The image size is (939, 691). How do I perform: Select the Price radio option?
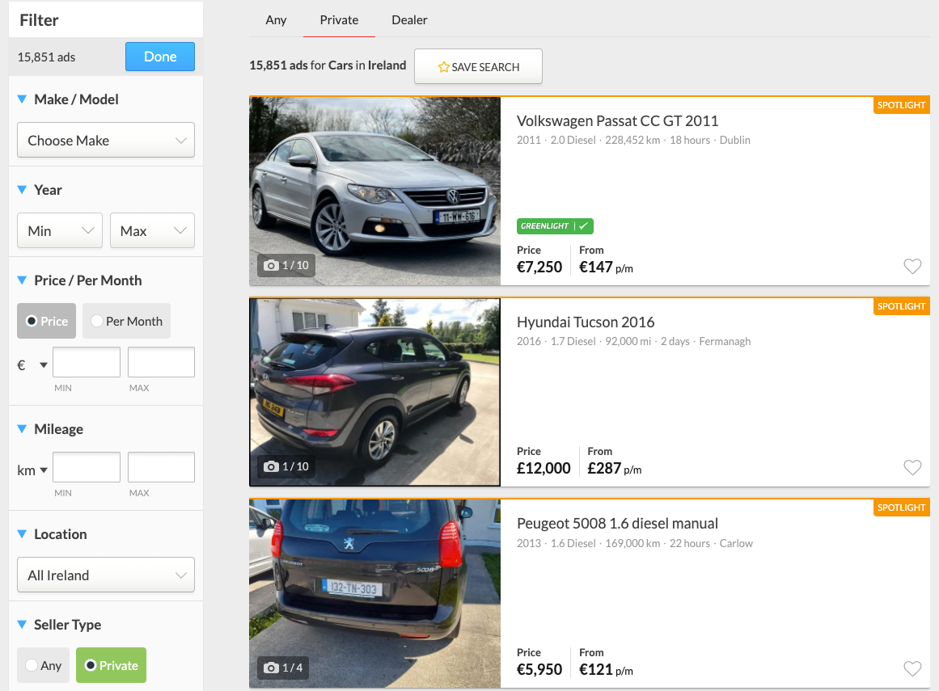[46, 321]
